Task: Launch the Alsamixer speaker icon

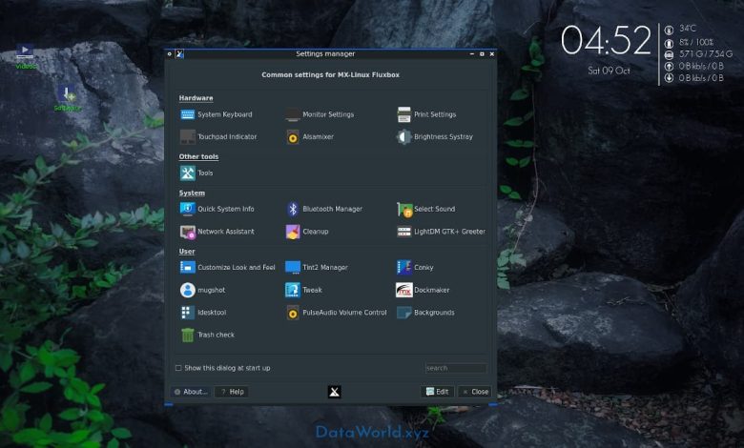Action: tap(293, 136)
